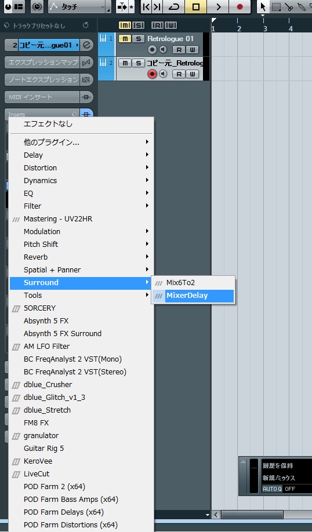Solo the Retrologue 01 track

[138, 39]
